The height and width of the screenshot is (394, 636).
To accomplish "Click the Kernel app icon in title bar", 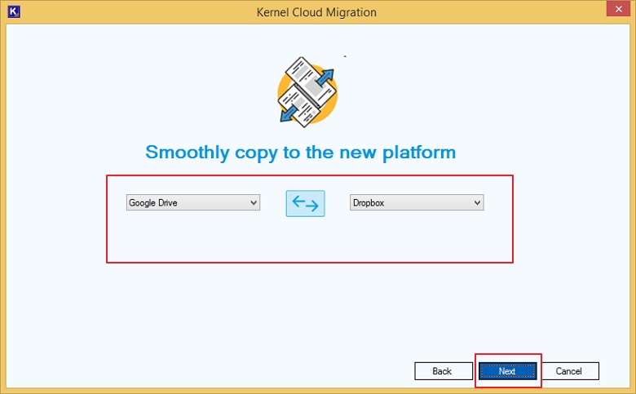I will click(x=14, y=11).
